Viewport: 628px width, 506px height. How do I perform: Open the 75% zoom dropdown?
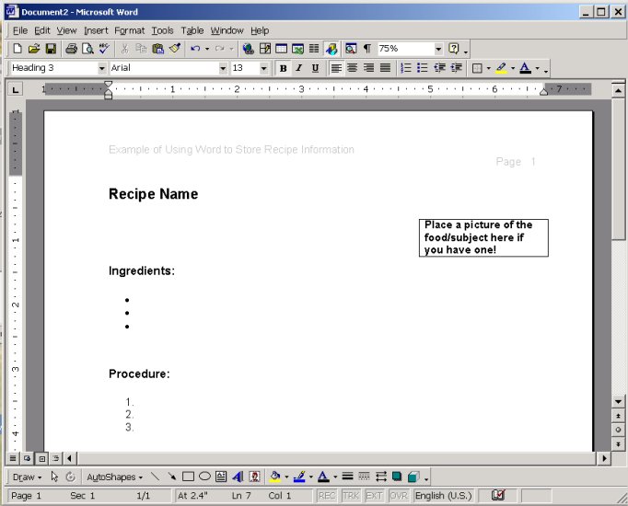(x=438, y=49)
